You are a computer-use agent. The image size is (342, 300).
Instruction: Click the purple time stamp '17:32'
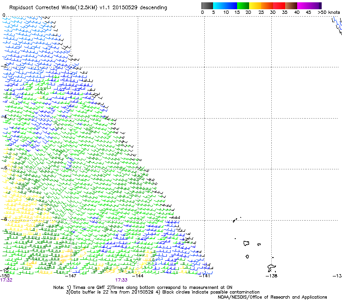[x=6, y=280]
